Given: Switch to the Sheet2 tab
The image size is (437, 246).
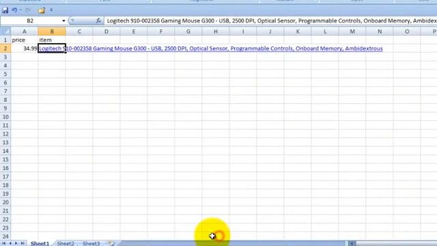Looking at the screenshot, I should tap(66, 243).
